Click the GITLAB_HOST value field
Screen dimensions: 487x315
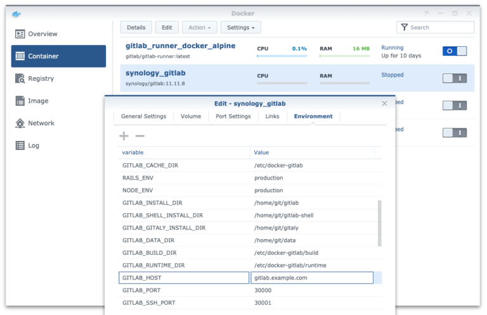pyautogui.click(x=311, y=278)
